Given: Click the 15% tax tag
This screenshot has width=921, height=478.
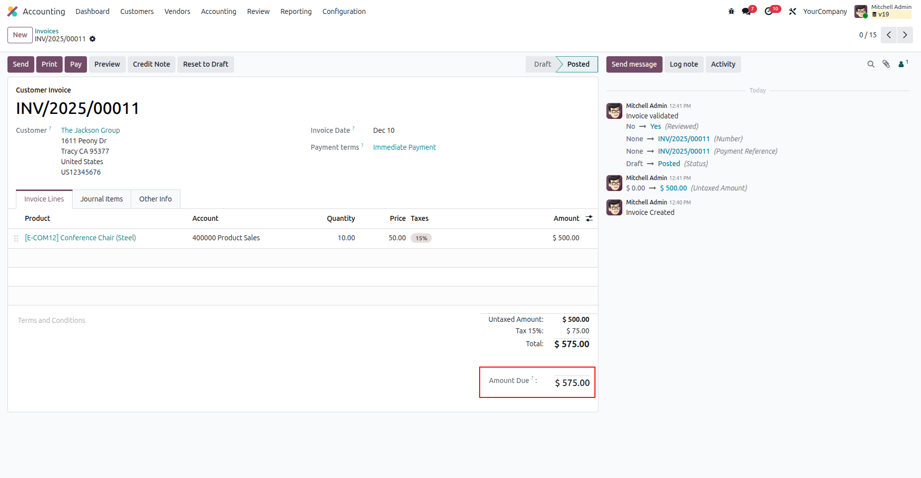Looking at the screenshot, I should [x=421, y=238].
